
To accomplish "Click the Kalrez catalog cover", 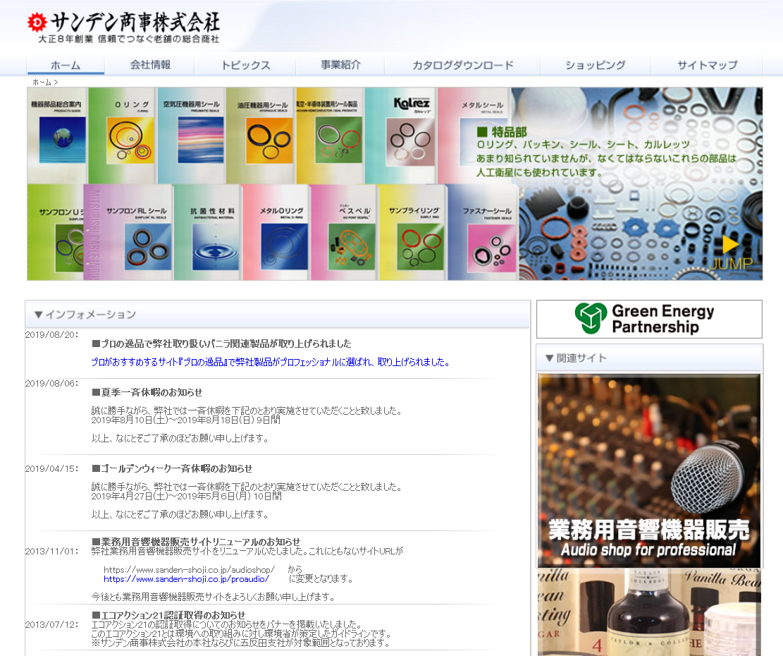I will [x=400, y=136].
